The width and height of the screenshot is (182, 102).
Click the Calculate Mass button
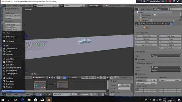(13, 27)
